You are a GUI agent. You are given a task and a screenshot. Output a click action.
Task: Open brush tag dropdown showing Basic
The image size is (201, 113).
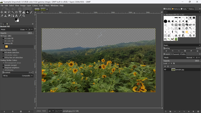pyautogui.click(x=182, y=45)
